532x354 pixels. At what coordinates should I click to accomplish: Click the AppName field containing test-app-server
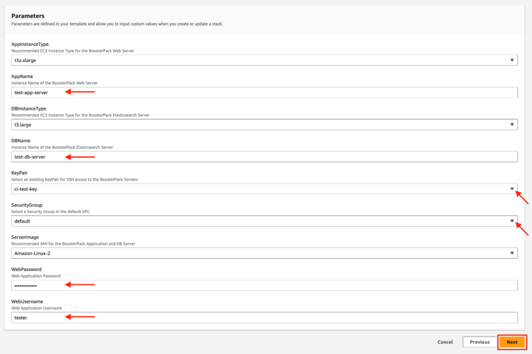pyautogui.click(x=264, y=93)
